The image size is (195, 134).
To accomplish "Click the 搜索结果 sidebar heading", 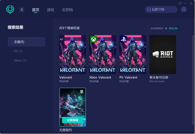I will coord(15,27).
